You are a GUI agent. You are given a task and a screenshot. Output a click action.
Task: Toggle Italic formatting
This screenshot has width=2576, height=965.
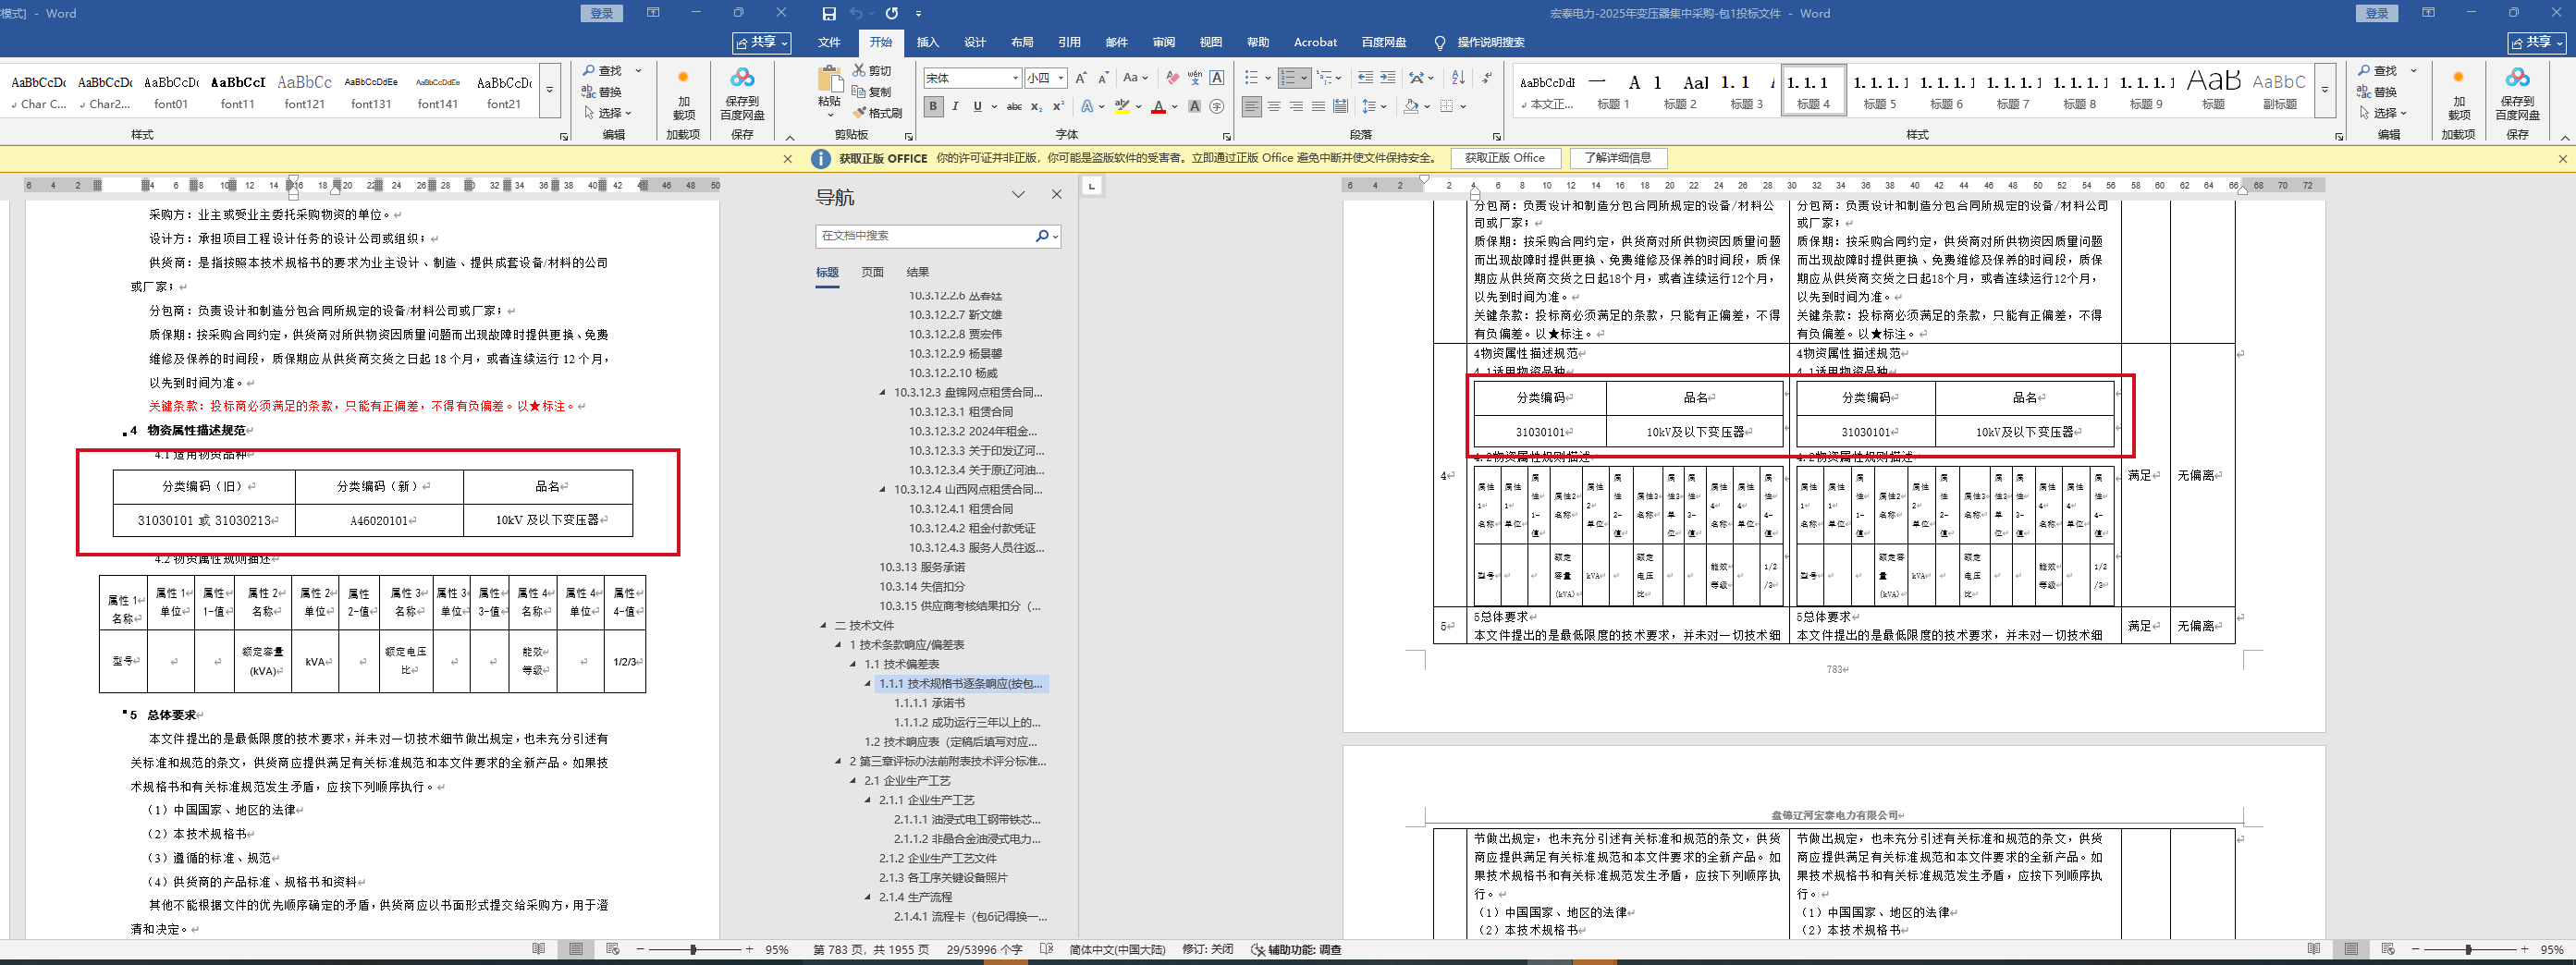point(955,106)
